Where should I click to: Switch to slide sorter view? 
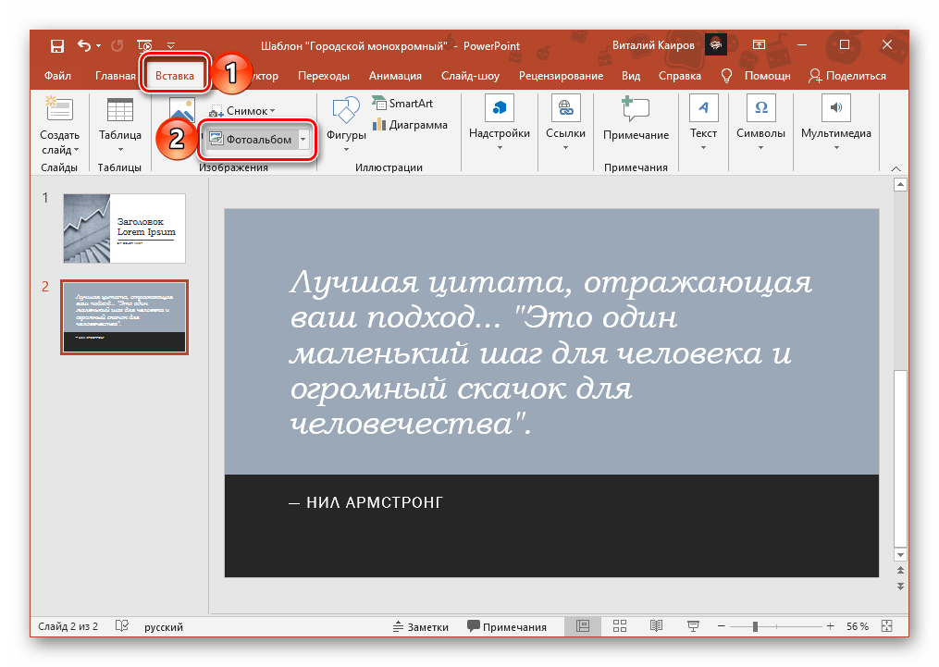pos(620,626)
